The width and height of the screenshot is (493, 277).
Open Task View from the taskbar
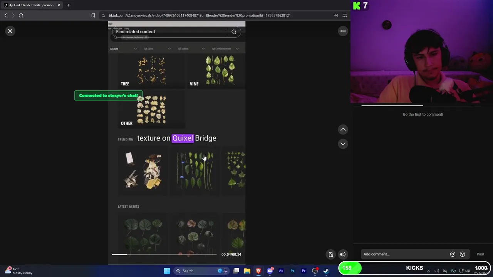(236, 271)
